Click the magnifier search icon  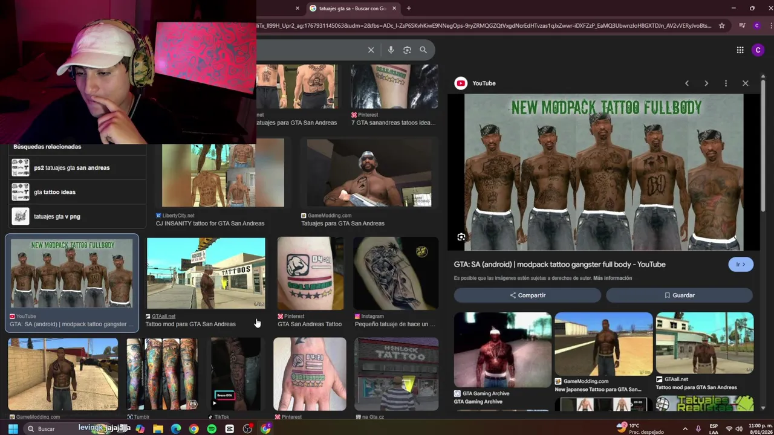423,50
